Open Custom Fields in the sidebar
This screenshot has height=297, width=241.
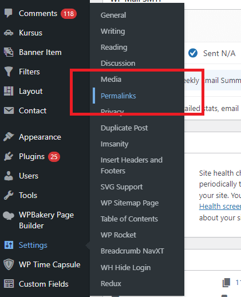(x=44, y=284)
